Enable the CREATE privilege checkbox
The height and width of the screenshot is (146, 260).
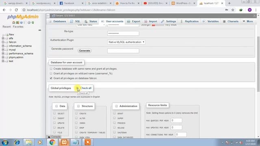(x=76, y=113)
